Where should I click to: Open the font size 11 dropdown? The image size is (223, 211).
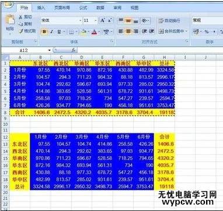click(x=96, y=20)
